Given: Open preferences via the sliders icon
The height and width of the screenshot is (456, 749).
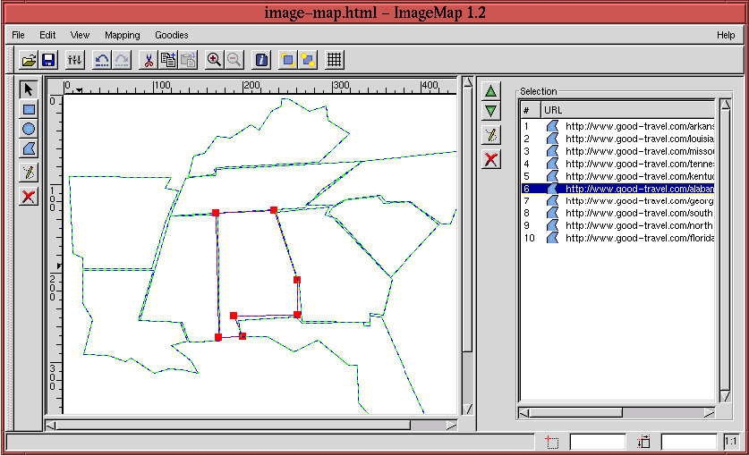Looking at the screenshot, I should [x=75, y=60].
